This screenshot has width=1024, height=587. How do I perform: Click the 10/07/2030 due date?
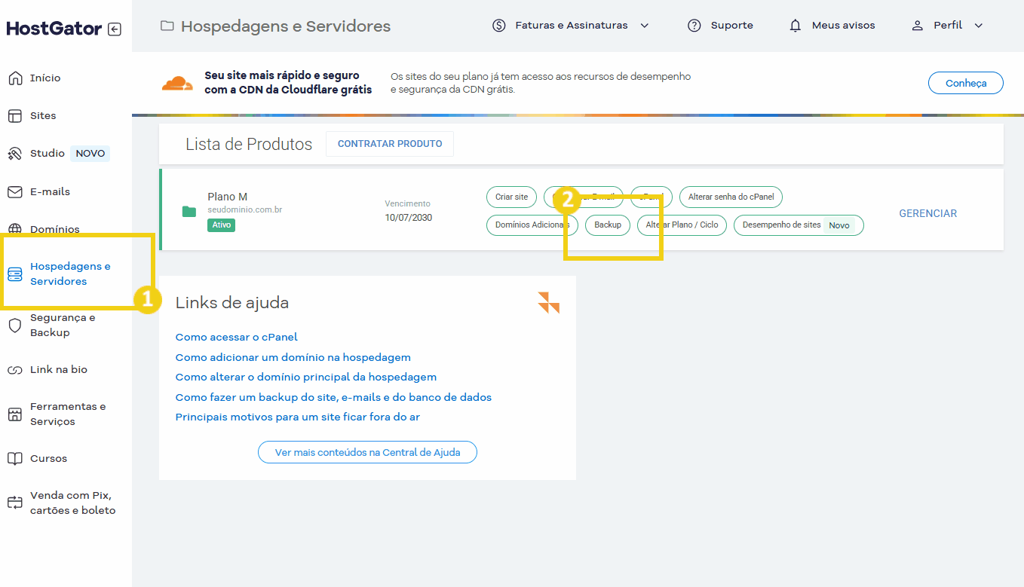pos(408,219)
